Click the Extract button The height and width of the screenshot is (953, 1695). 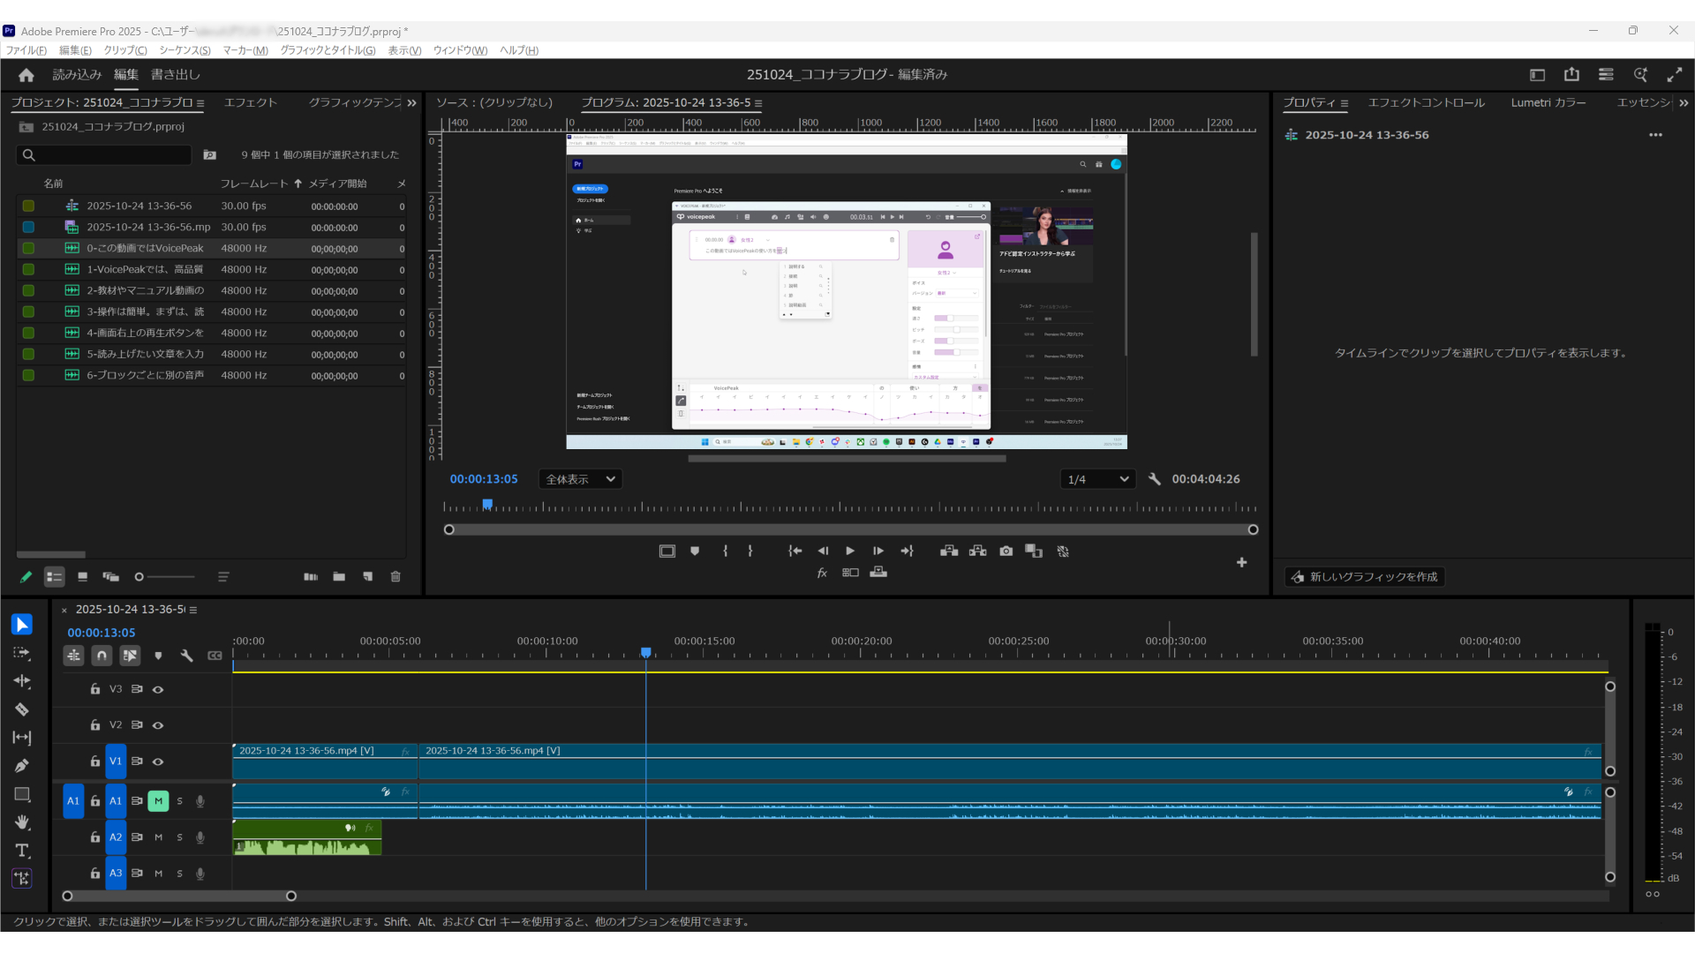978,551
